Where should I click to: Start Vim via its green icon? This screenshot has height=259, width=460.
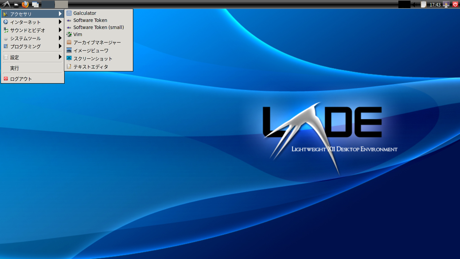69,34
